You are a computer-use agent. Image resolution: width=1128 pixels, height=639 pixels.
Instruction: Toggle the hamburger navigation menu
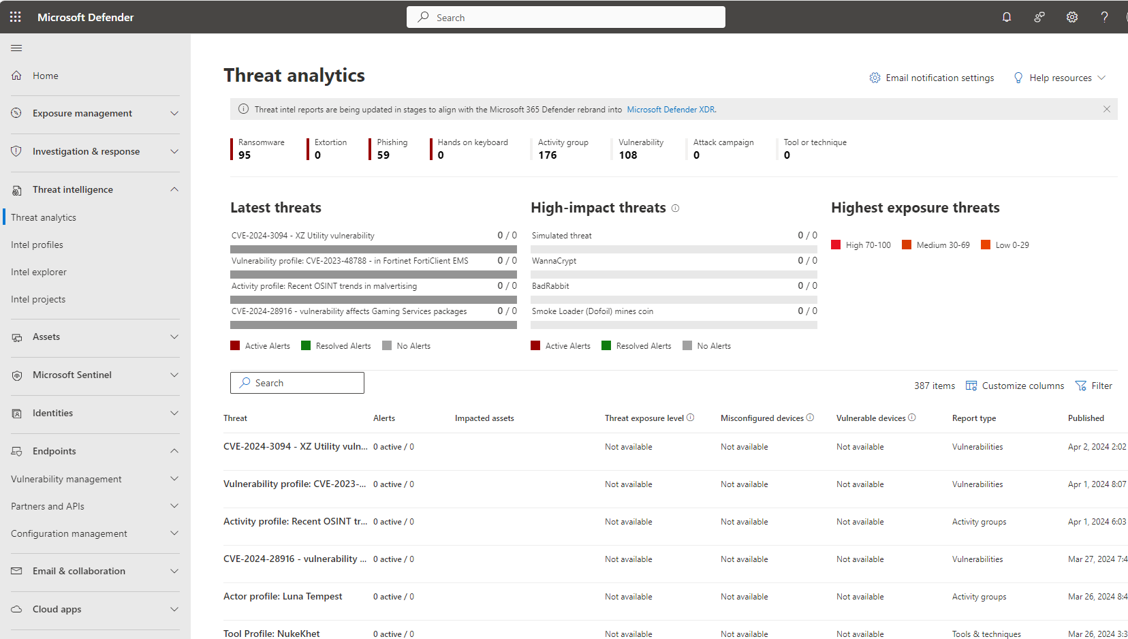click(16, 48)
